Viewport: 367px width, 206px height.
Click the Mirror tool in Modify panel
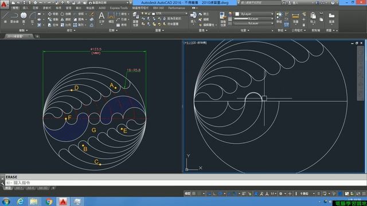pos(65,19)
